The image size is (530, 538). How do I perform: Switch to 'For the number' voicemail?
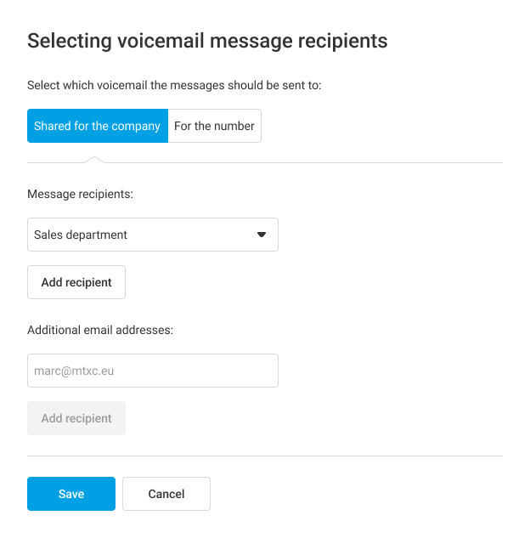pyautogui.click(x=214, y=126)
